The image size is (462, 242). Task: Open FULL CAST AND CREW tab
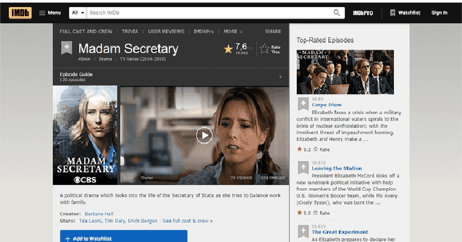[85, 31]
